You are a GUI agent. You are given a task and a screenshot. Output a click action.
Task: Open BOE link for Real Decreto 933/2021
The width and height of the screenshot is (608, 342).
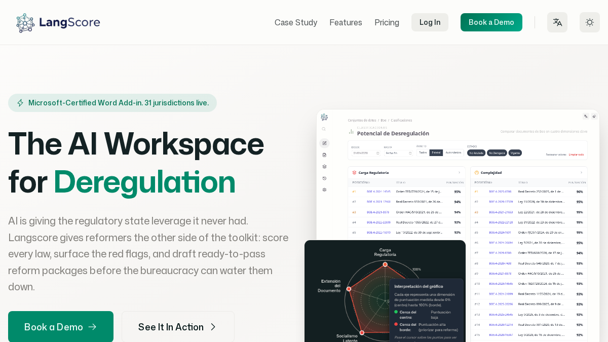pyautogui.click(x=378, y=202)
